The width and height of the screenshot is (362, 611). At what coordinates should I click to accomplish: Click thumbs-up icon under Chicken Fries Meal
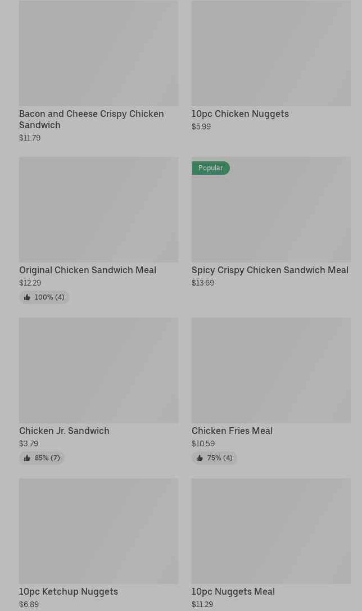pos(200,458)
